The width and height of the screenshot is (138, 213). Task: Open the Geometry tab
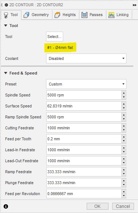coord(36,15)
